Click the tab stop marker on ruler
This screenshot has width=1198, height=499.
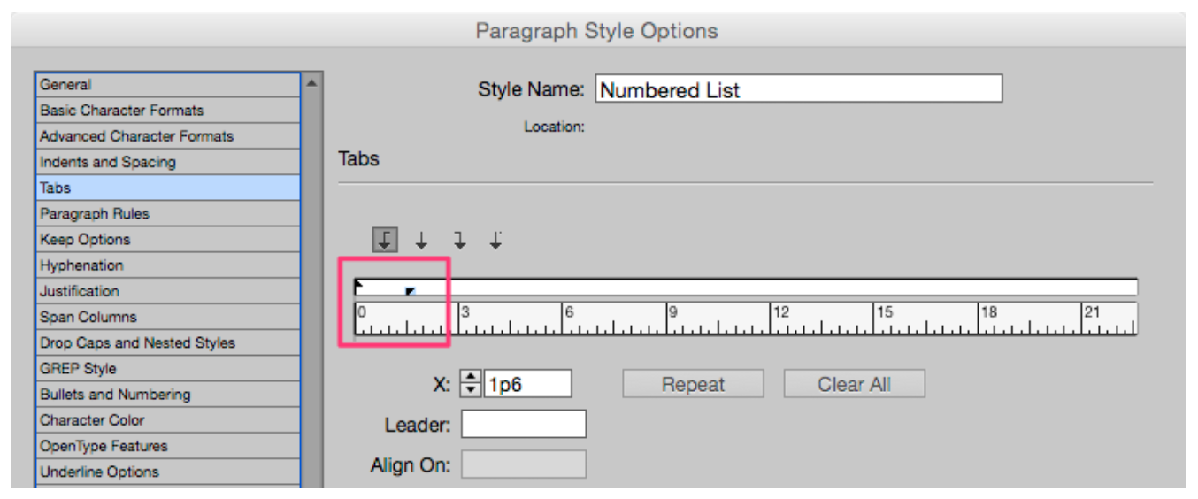coord(411,290)
